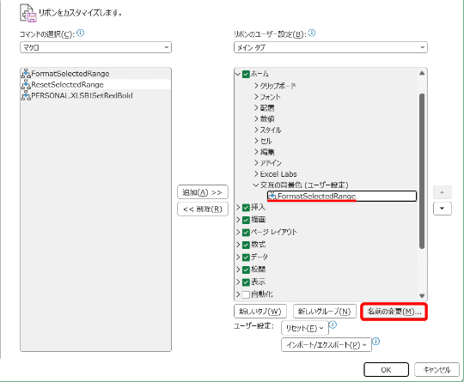Uncheck the ホーム tab checkbox
Image resolution: width=464 pixels, height=382 pixels.
click(x=246, y=74)
